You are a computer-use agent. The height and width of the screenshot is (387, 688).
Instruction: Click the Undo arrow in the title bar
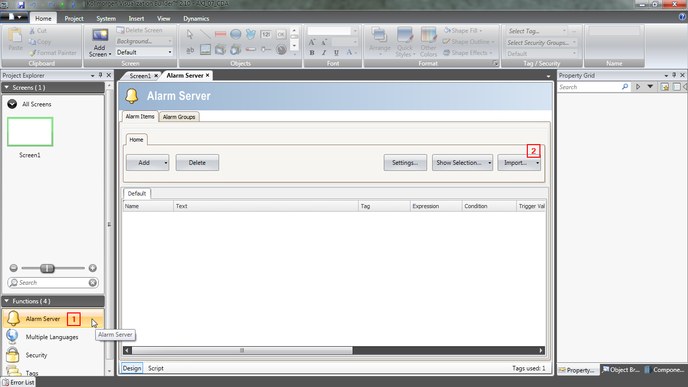point(33,5)
